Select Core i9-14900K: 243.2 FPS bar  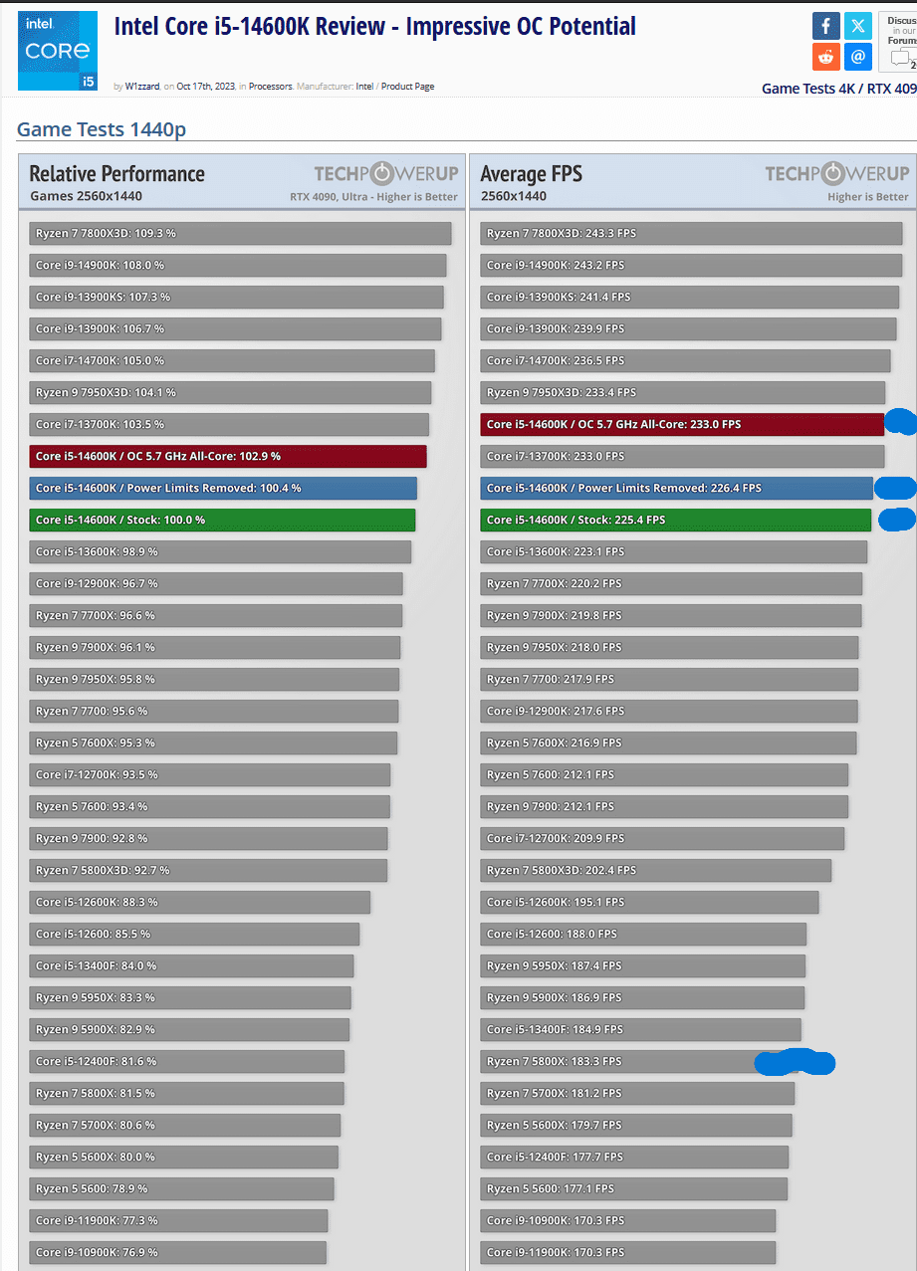click(691, 265)
